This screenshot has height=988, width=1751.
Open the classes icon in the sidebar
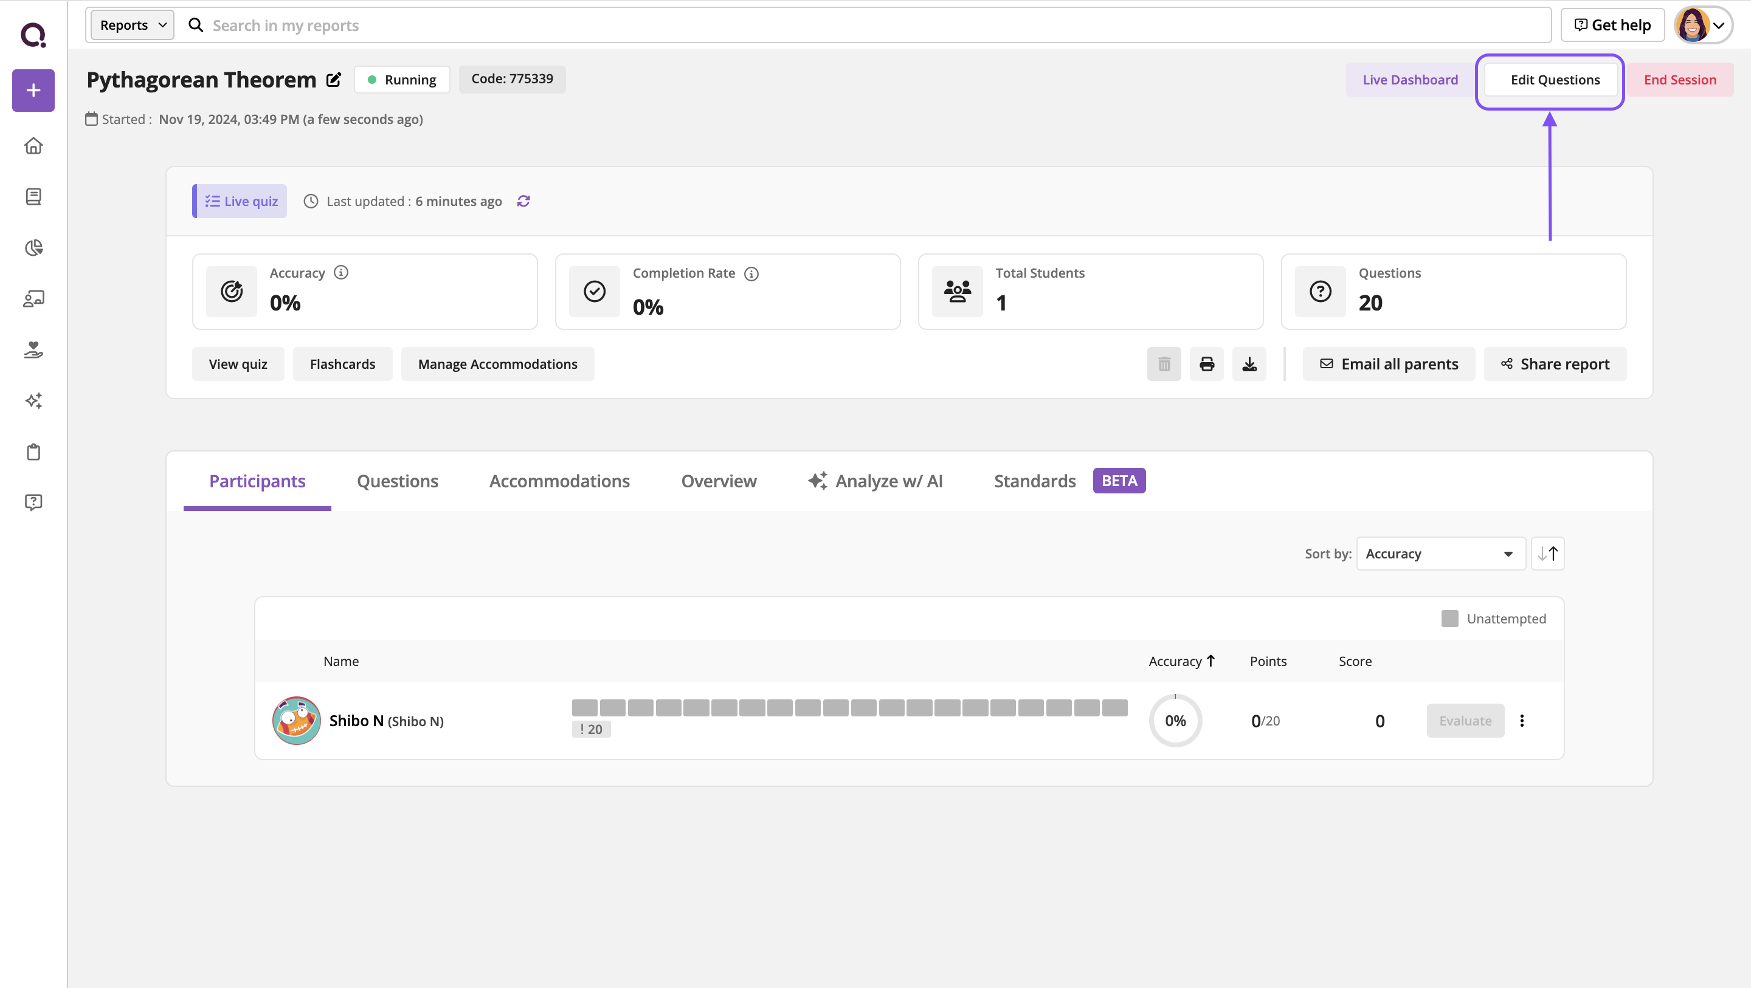point(33,298)
